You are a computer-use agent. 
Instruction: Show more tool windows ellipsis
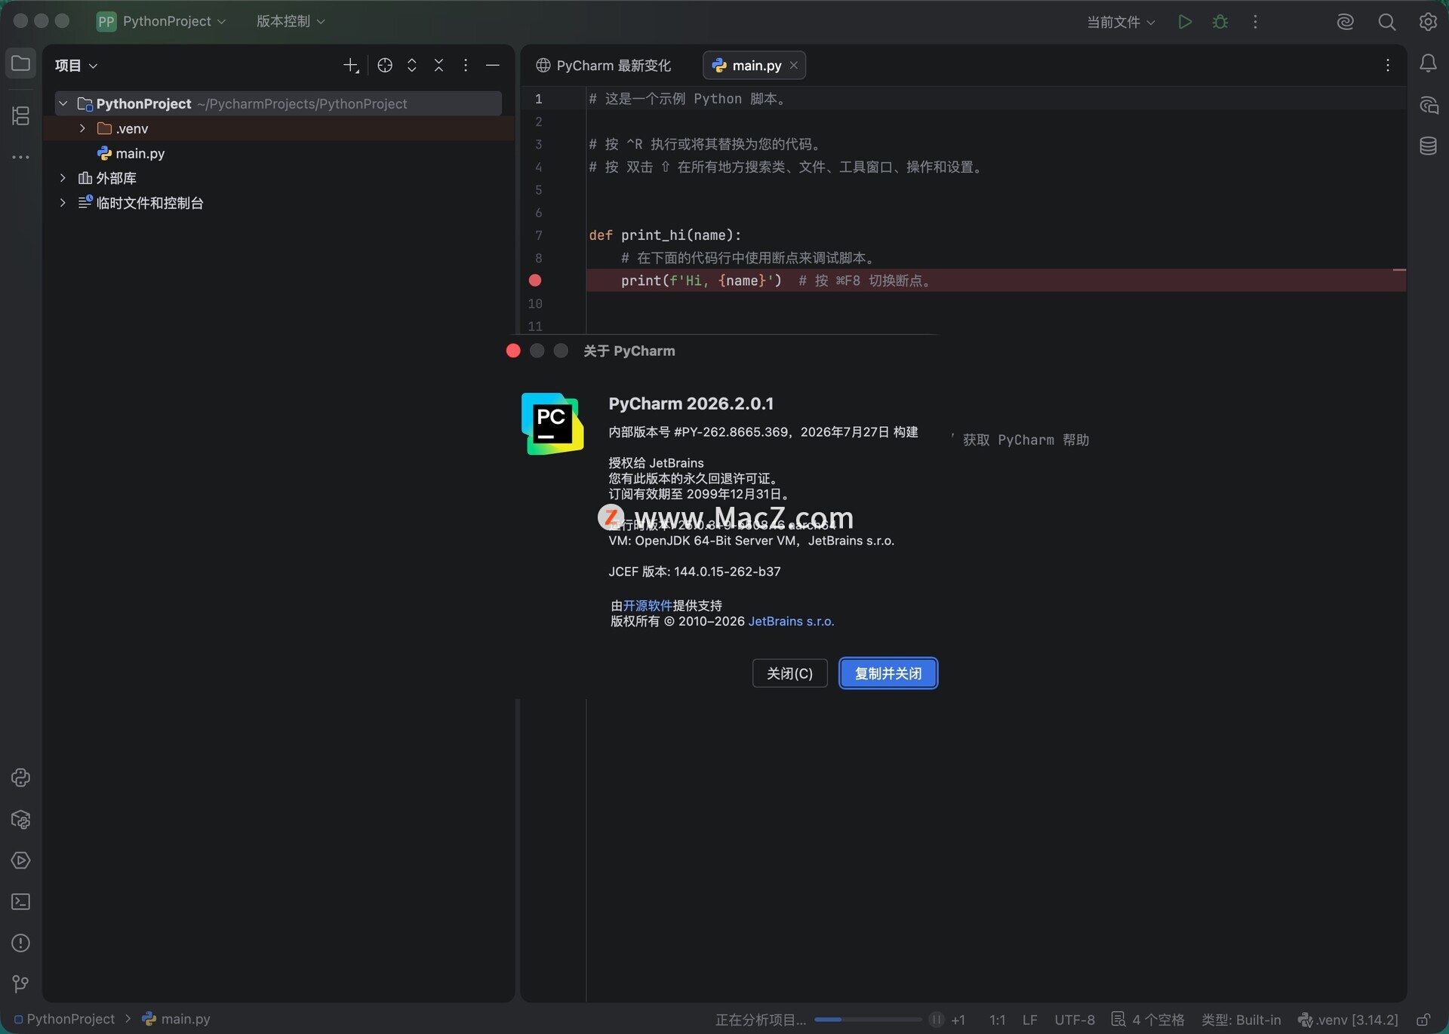tap(20, 157)
